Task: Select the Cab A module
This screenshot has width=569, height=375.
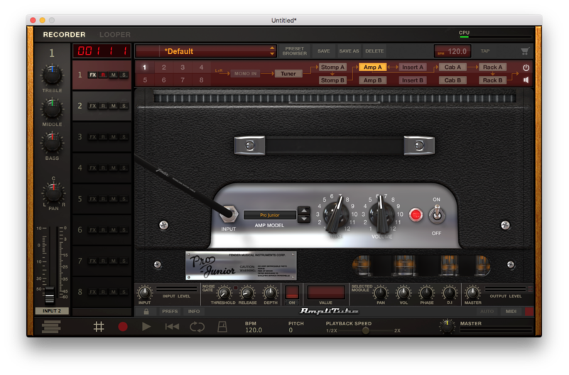Action: [x=453, y=67]
